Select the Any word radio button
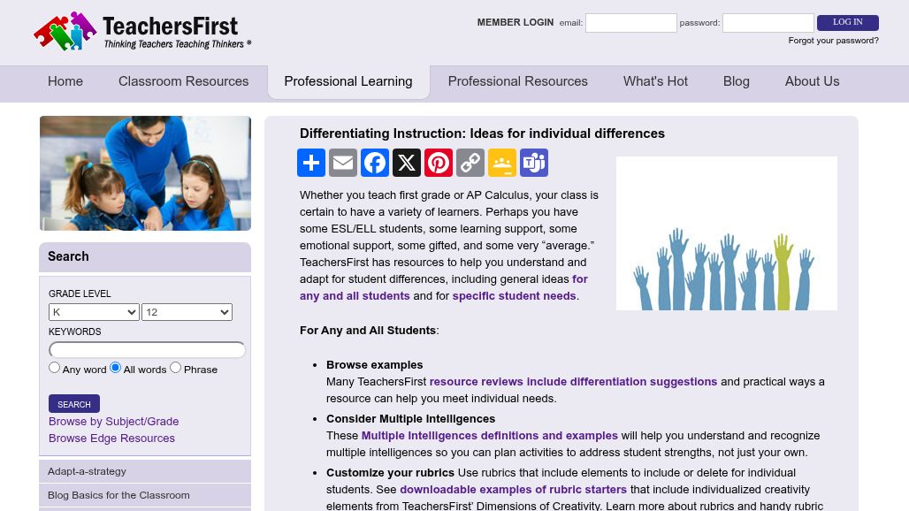Viewport: 909px width, 511px height. 55,368
